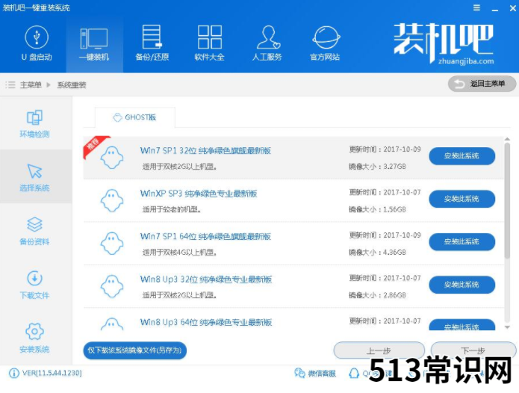Click the 下载文件 download files step
This screenshot has height=393, width=519.
(35, 285)
